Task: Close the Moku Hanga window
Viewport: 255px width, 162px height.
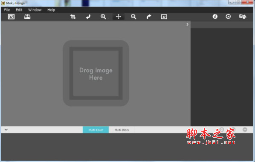Action: pyautogui.click(x=247, y=2)
